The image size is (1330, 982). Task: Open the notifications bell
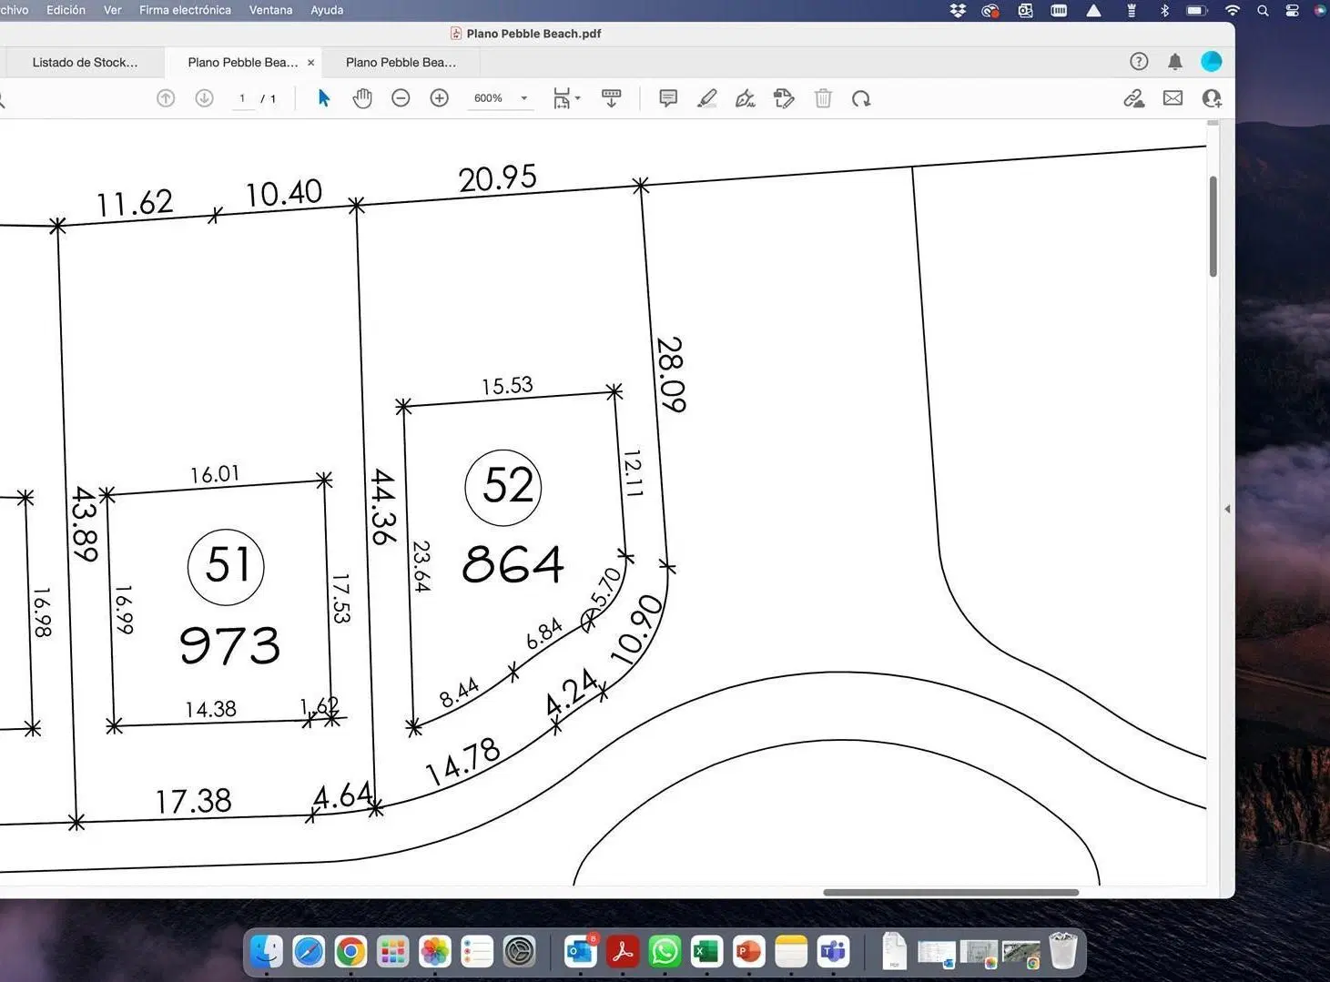(1175, 62)
